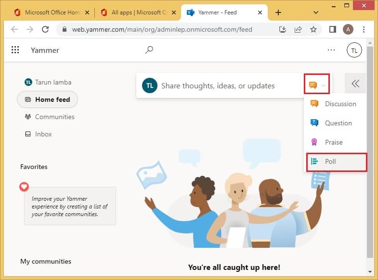This screenshot has width=378, height=280.
Task: Click the TL avatar in the composer
Action: coord(150,85)
